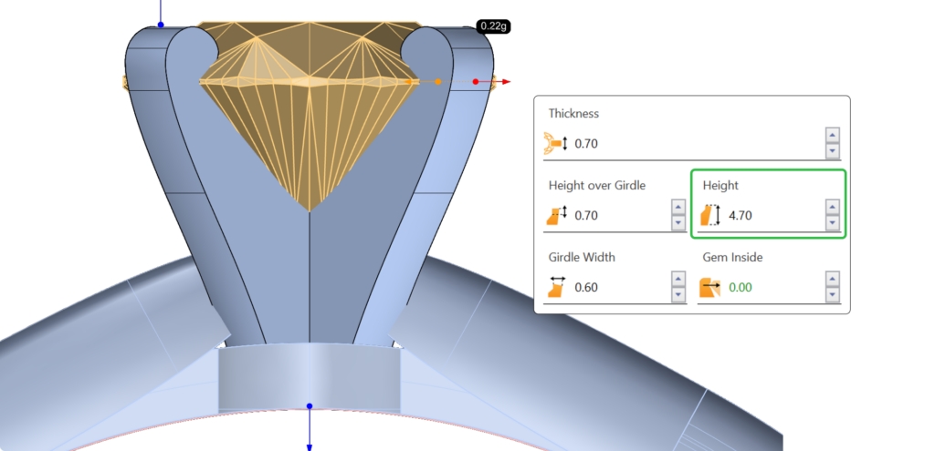Click the red dot handle beside the gem

(476, 82)
